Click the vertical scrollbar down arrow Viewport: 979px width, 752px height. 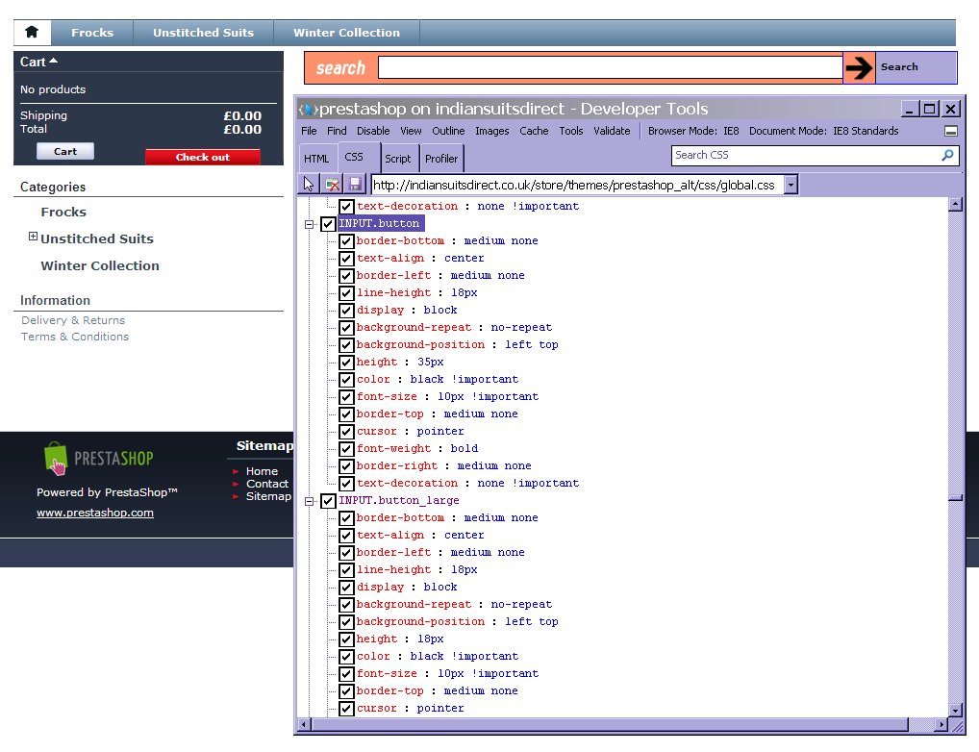955,710
